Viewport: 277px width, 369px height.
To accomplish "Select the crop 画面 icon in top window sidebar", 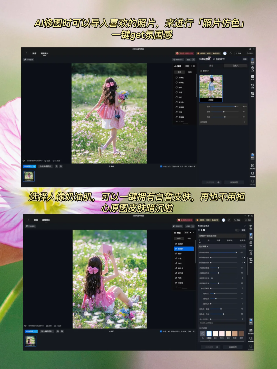I will point(252,94).
